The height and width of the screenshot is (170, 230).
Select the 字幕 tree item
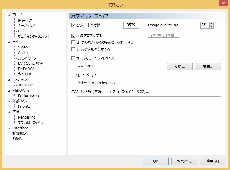pyautogui.click(x=16, y=112)
